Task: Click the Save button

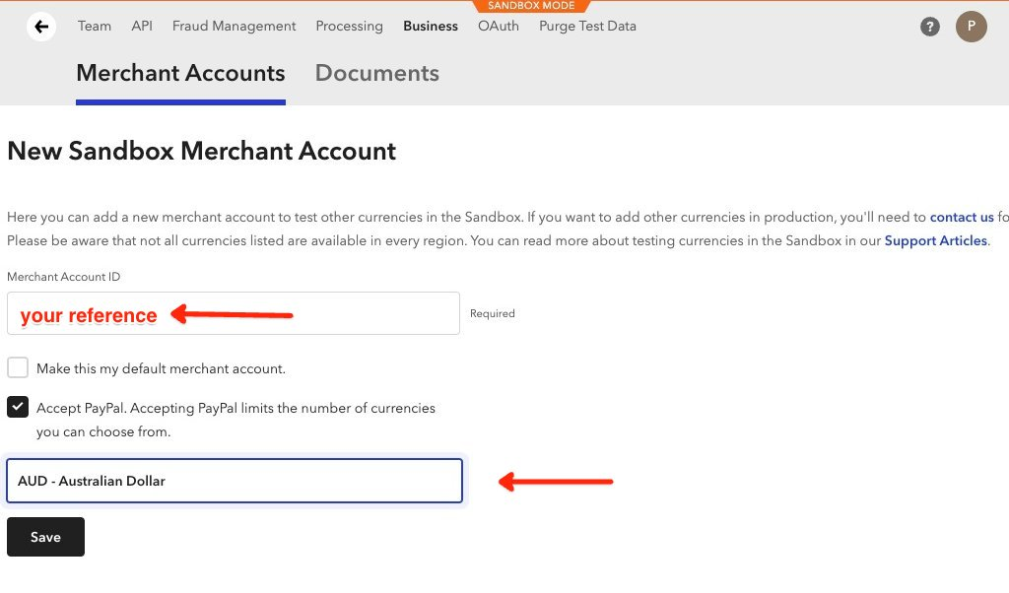Action: [x=45, y=537]
